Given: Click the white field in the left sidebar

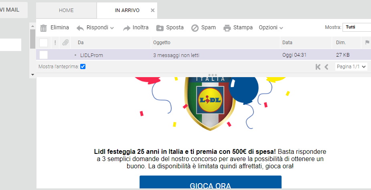Looking at the screenshot, I should [11, 45].
